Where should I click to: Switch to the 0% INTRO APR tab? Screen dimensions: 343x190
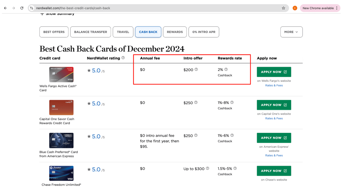click(204, 32)
